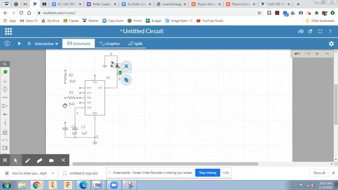Open the analog amplifier palette
The height and width of the screenshot is (190, 338).
tap(5, 106)
